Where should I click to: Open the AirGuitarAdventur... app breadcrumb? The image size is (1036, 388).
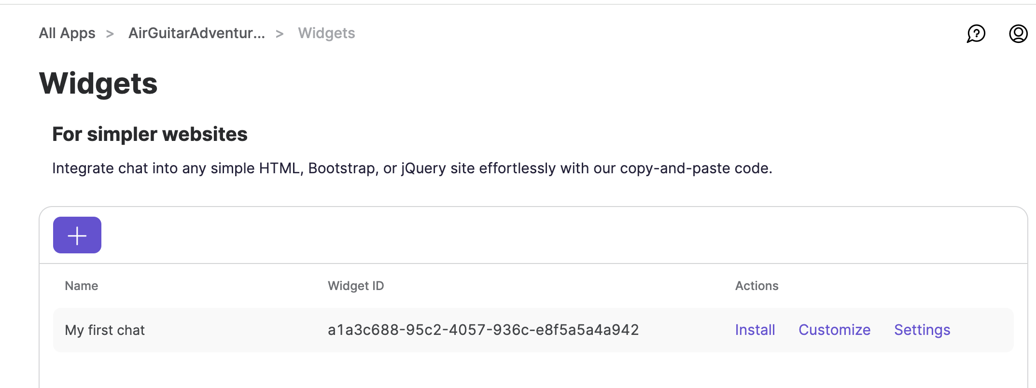[196, 33]
